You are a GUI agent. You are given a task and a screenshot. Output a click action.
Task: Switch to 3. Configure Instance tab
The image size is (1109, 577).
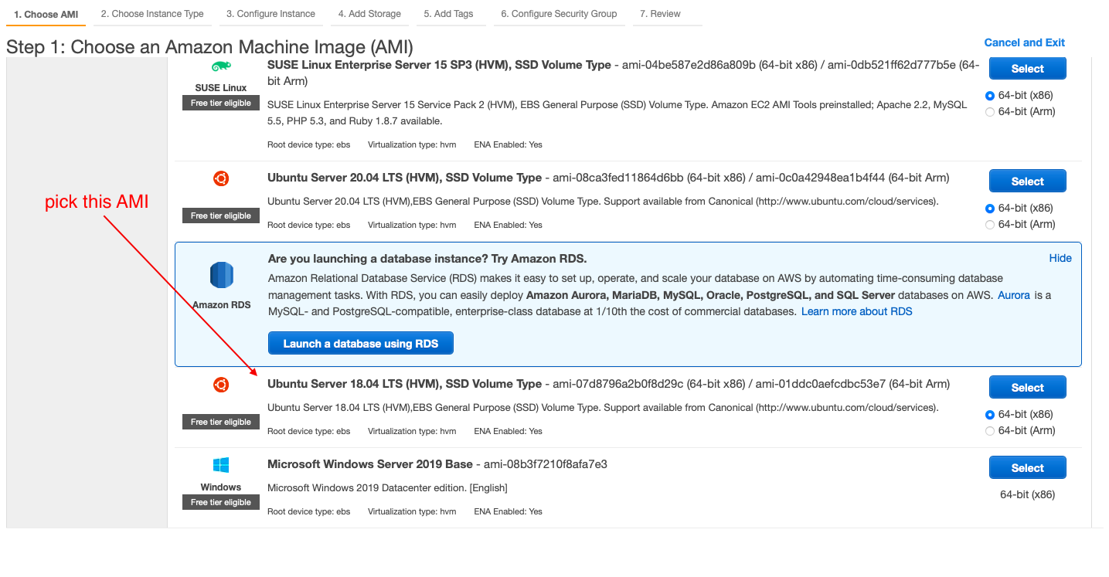[x=270, y=14]
